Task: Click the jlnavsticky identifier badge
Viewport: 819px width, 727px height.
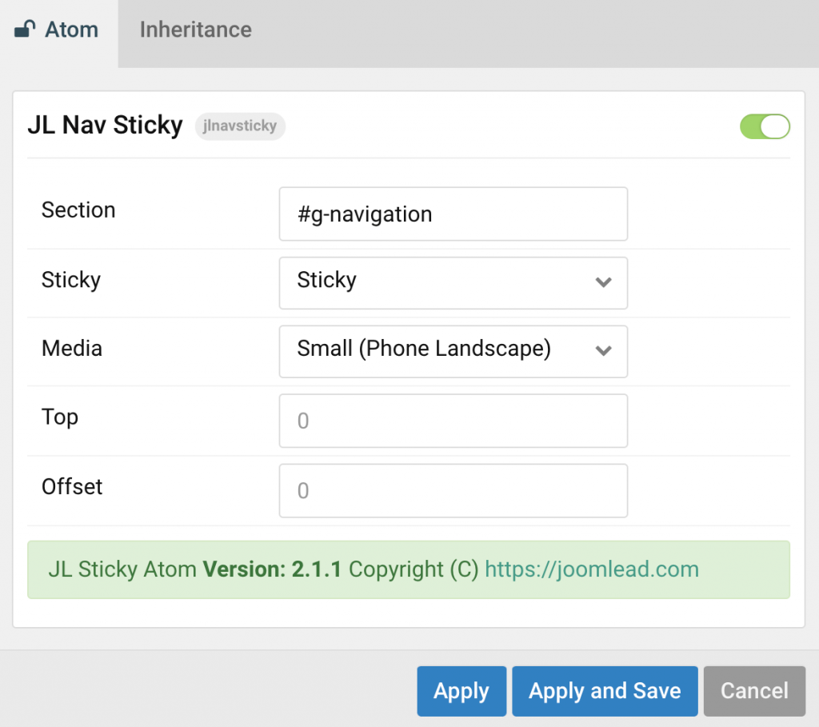Action: pos(240,126)
